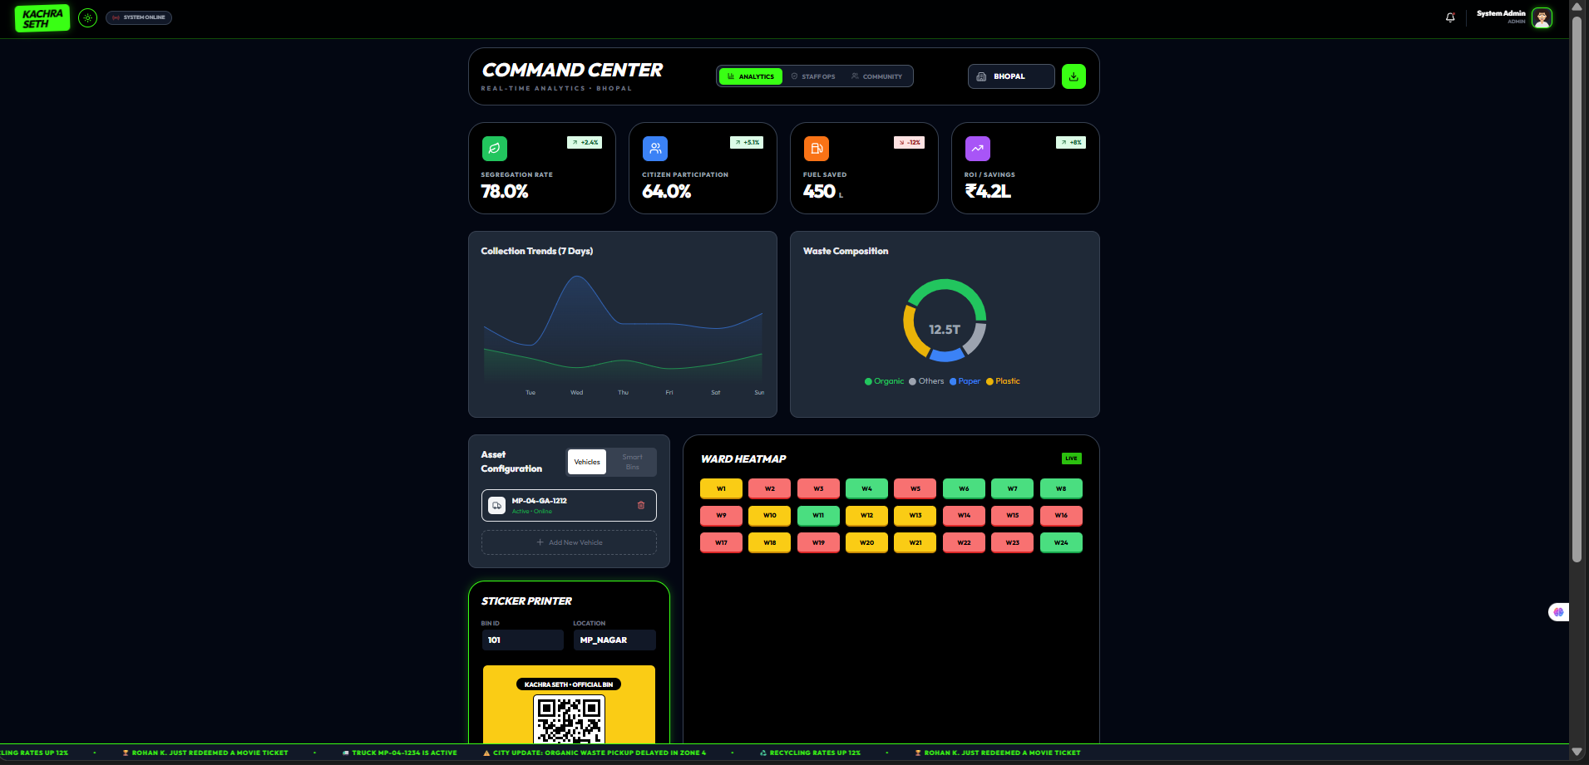Click the truck icon beside MP-04-GA-1212
The width and height of the screenshot is (1589, 765).
point(497,505)
